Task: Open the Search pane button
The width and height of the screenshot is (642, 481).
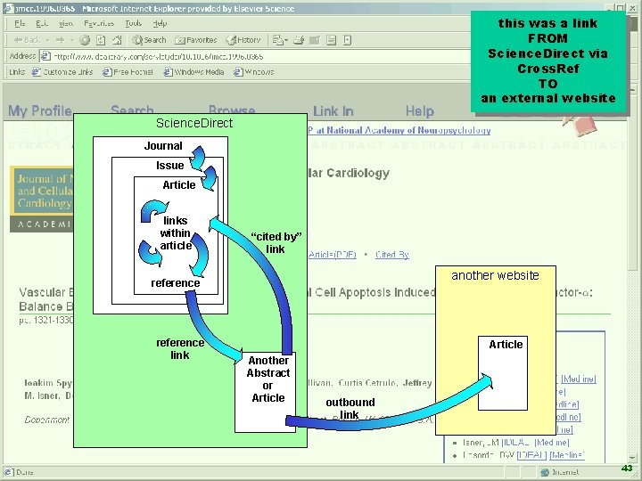Action: [149, 40]
